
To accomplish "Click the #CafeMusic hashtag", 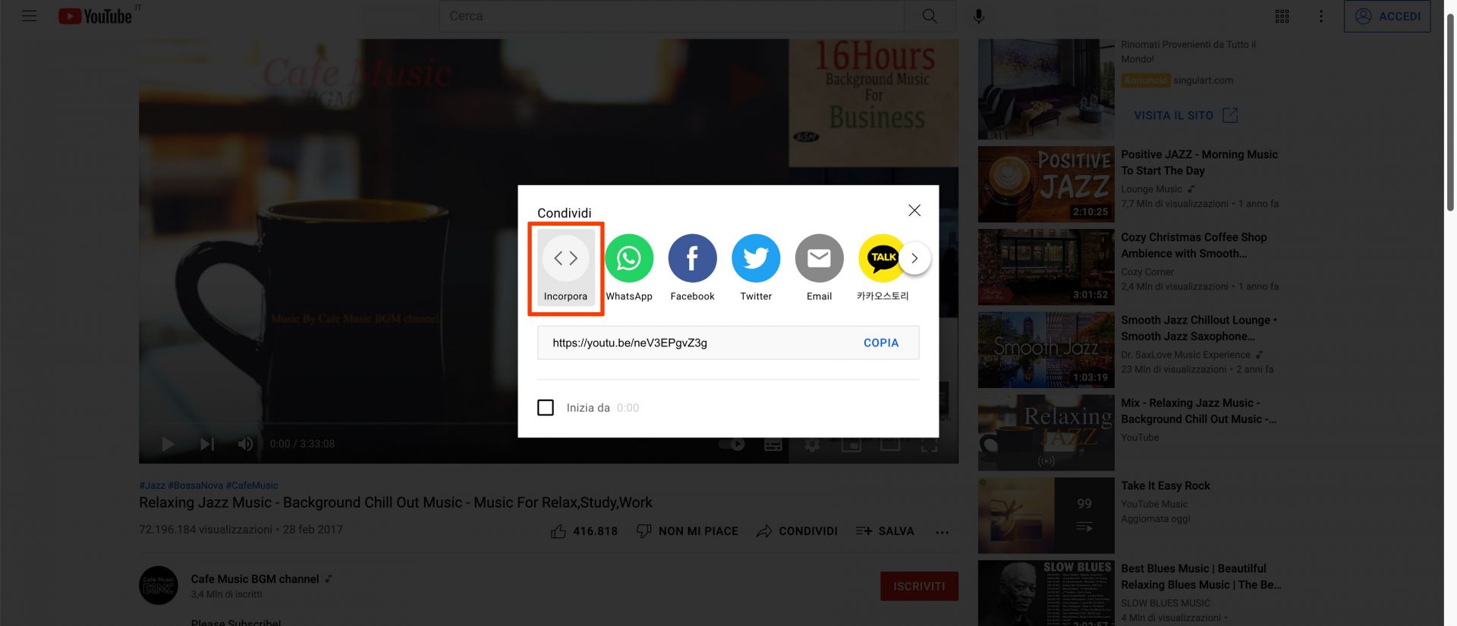I will pyautogui.click(x=252, y=485).
